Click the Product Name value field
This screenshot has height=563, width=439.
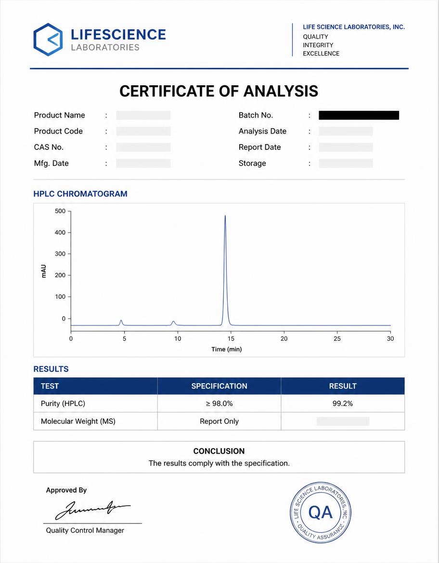(143, 115)
